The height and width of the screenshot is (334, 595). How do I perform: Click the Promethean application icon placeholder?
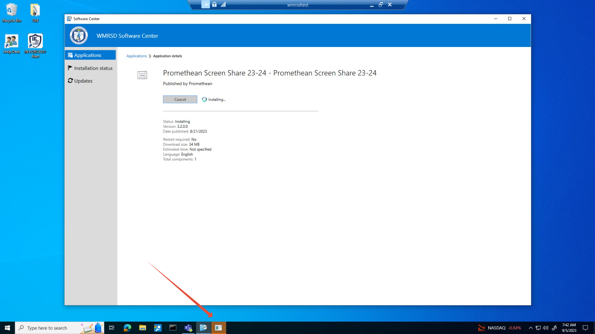click(142, 75)
